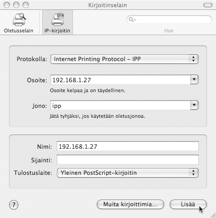This screenshot has height=218, width=216.
Task: Click the Lisää button to add printer
Action: tap(188, 204)
